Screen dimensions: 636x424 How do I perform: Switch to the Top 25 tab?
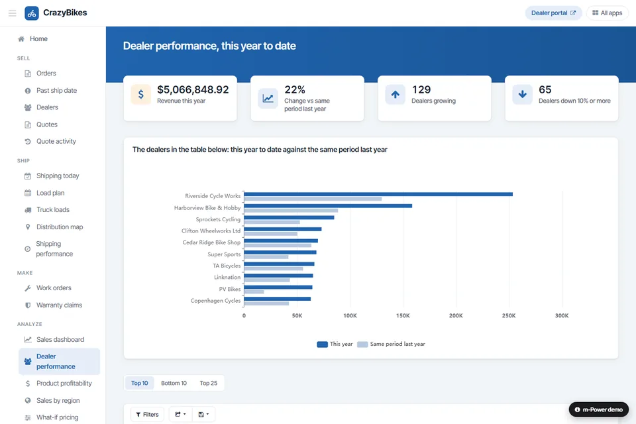click(209, 383)
